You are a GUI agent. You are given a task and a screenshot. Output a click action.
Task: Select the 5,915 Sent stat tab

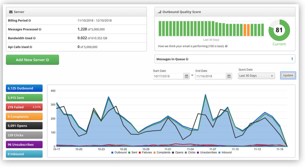[x=24, y=98]
